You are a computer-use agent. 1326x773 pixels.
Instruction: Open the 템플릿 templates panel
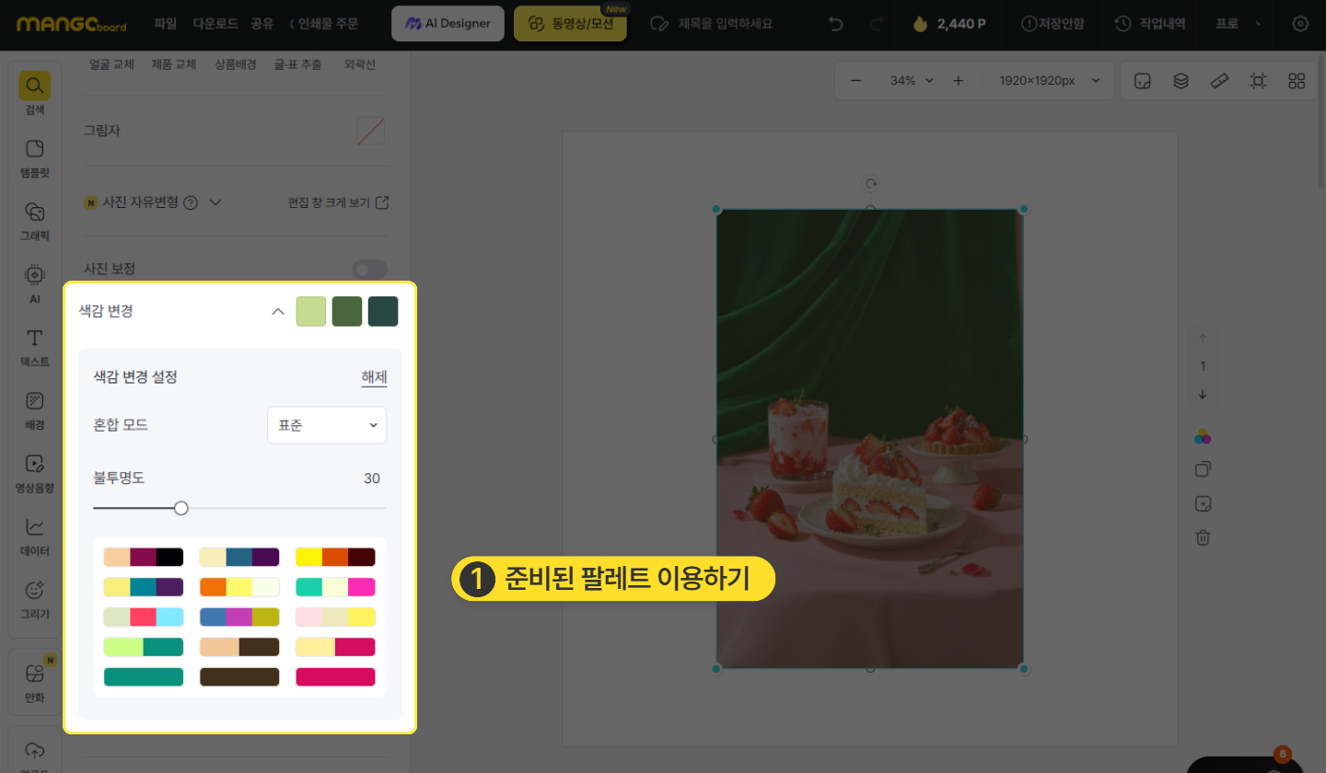tap(35, 157)
